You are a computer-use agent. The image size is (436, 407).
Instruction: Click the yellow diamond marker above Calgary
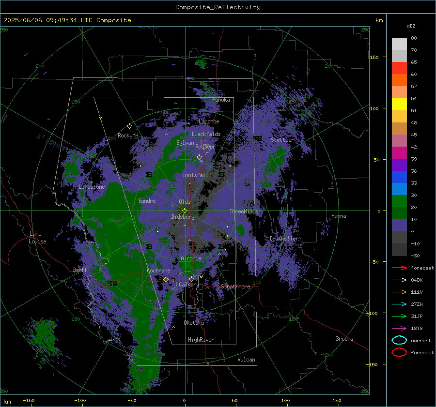(x=191, y=279)
